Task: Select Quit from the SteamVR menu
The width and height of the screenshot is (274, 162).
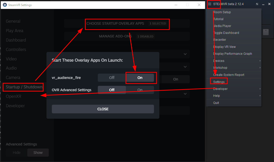Action: pyautogui.click(x=216, y=103)
